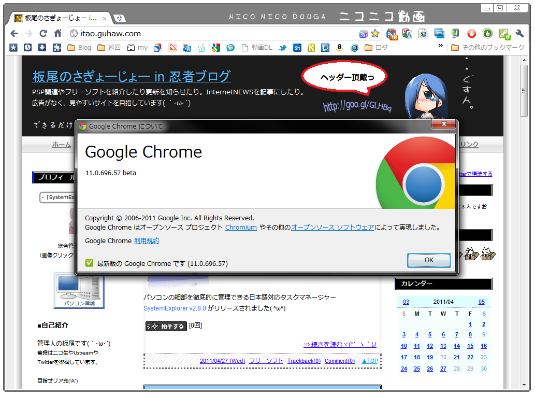
Task: Open the yellow K bookmark
Action: [311, 48]
